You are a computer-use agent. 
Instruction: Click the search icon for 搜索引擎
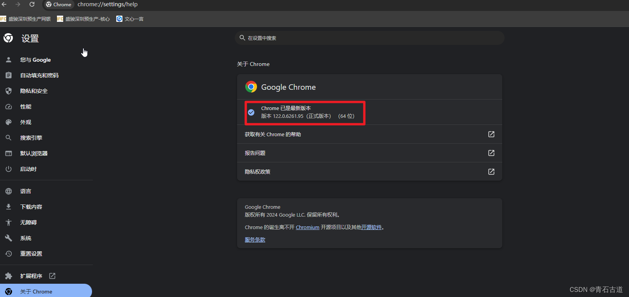[x=9, y=138]
